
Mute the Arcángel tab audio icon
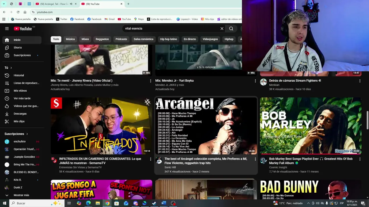71,4
